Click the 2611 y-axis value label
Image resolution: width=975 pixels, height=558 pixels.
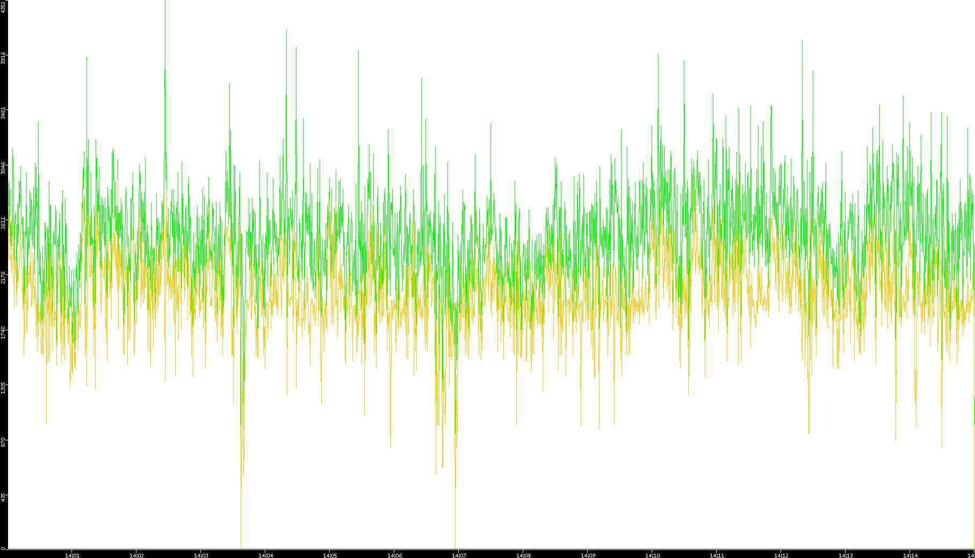[3, 222]
